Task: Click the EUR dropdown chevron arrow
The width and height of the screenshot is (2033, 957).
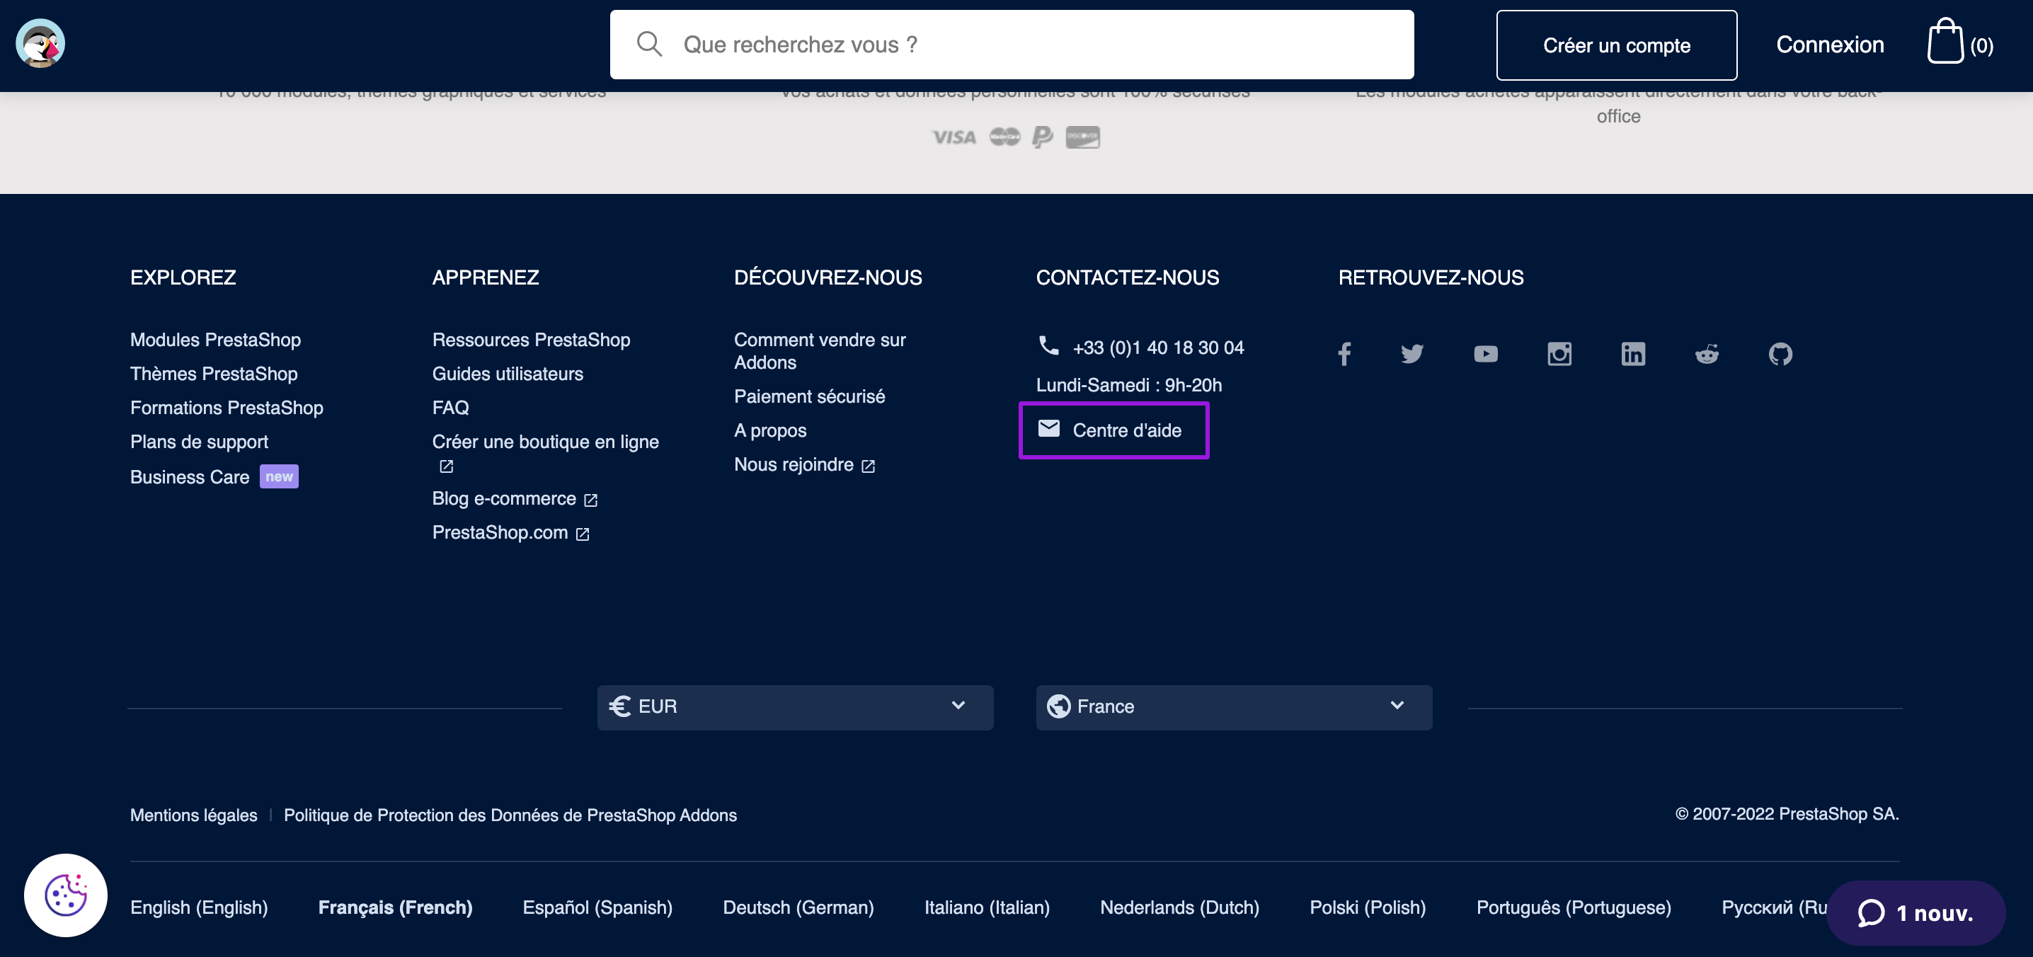Action: coord(958,705)
